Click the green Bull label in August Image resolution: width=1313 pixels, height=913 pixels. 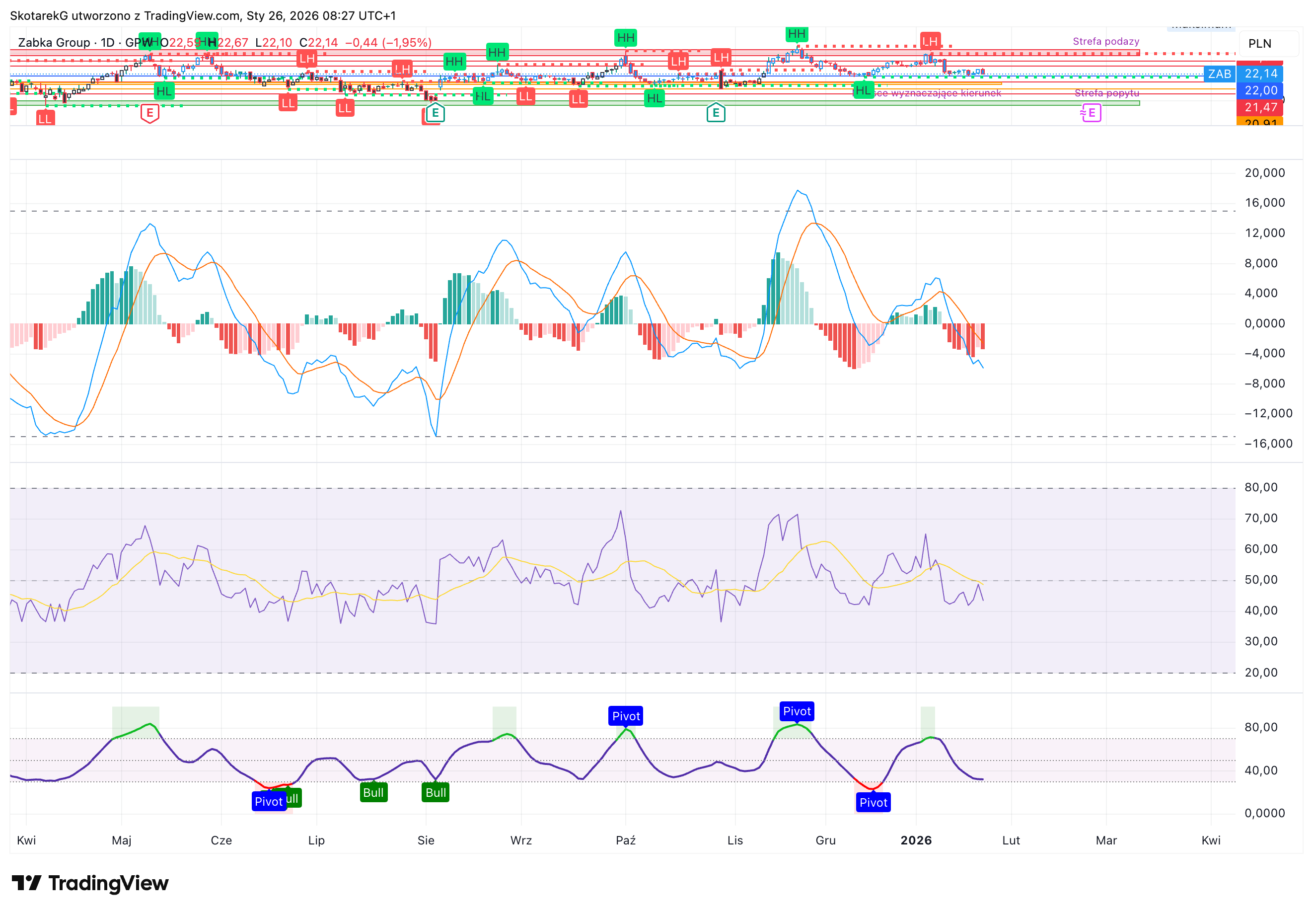[x=436, y=792]
